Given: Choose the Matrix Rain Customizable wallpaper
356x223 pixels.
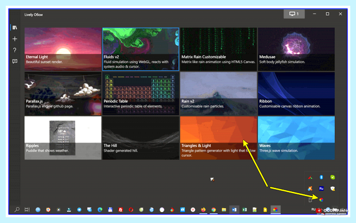Looking at the screenshot, I should pos(218,49).
